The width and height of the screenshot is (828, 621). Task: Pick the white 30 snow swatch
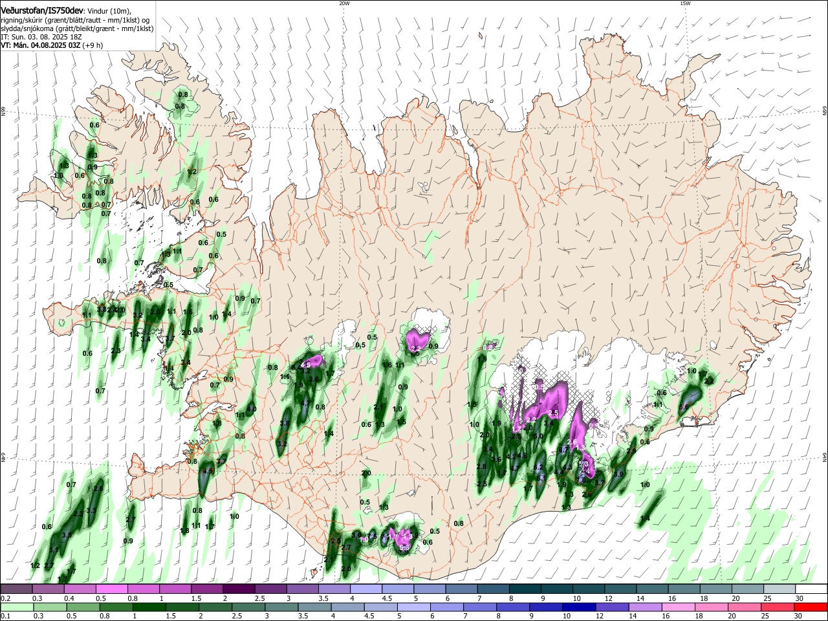(x=812, y=589)
